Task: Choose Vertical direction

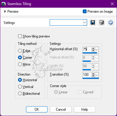Action: tap(20, 87)
